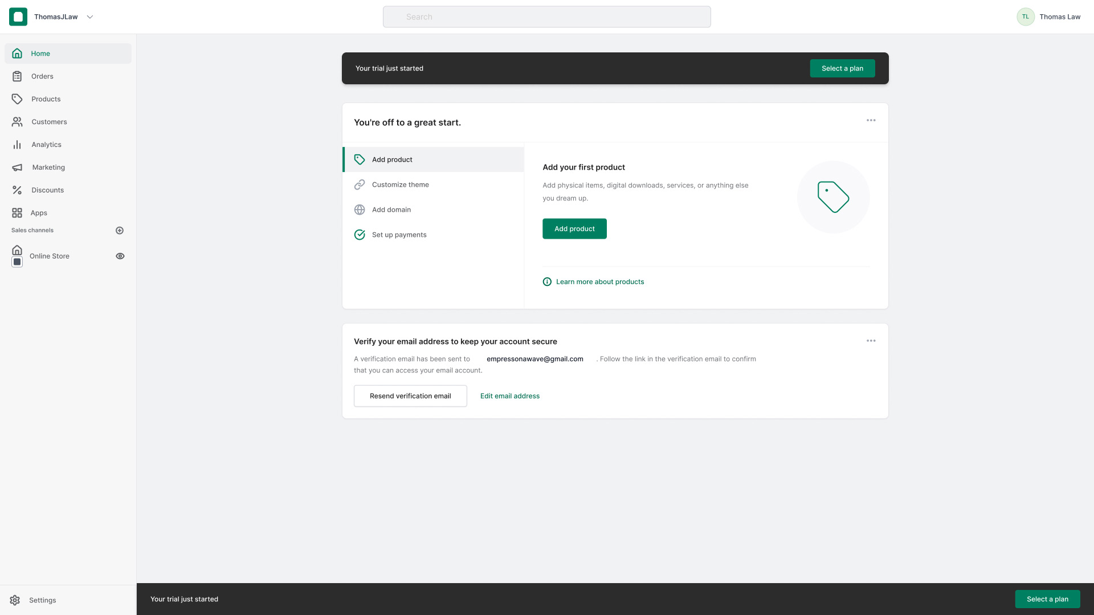1094x615 pixels.
Task: View the Analytics section
Action: [46, 144]
